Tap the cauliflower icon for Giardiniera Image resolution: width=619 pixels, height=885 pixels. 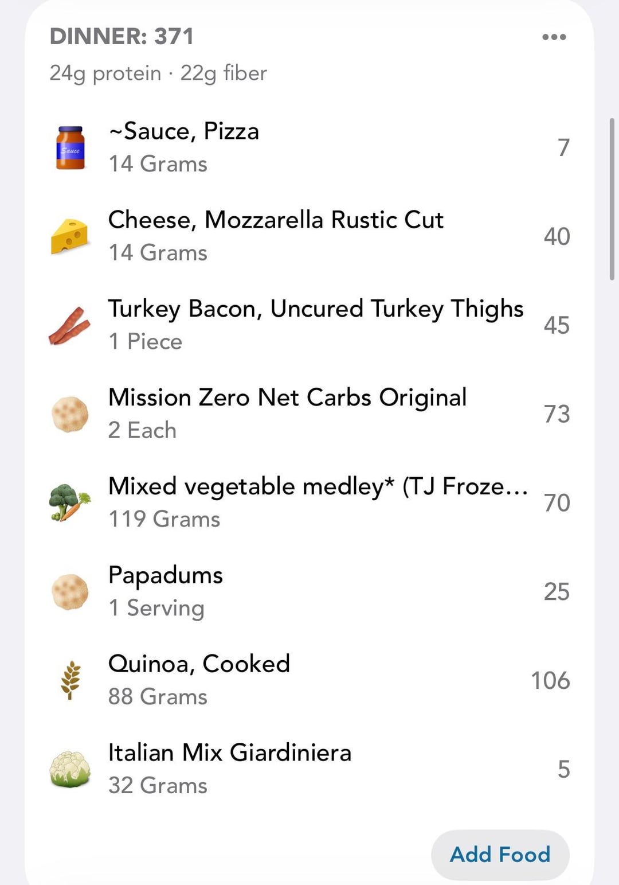[x=70, y=769]
